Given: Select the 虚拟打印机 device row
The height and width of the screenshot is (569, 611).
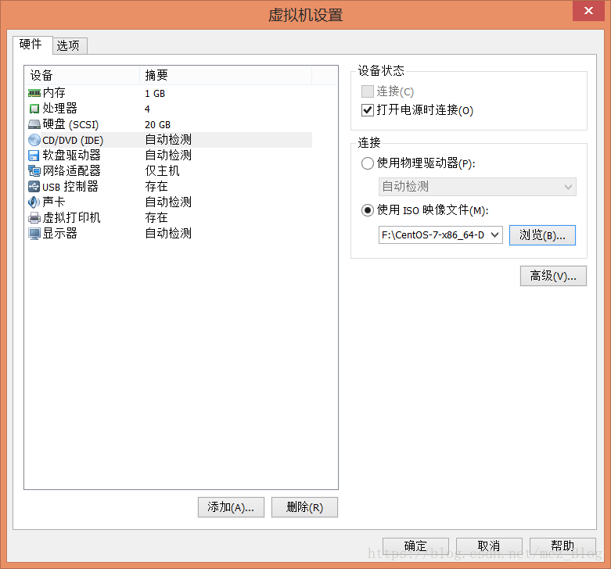Looking at the screenshot, I should [169, 217].
